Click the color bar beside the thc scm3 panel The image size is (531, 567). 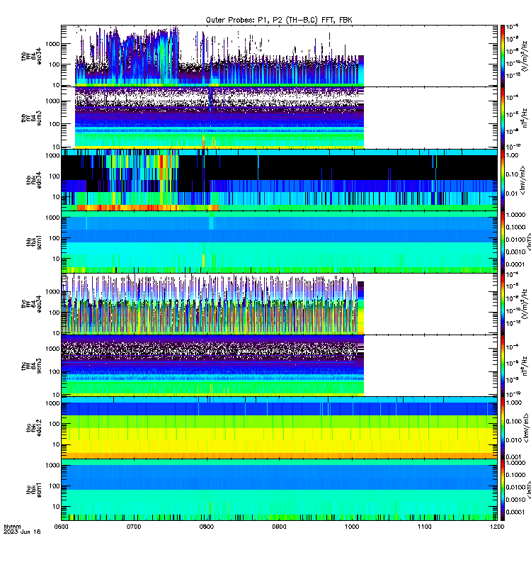pos(503,366)
